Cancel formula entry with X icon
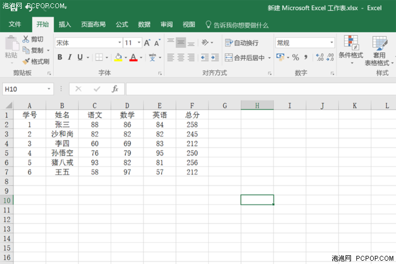 pyautogui.click(x=79, y=89)
